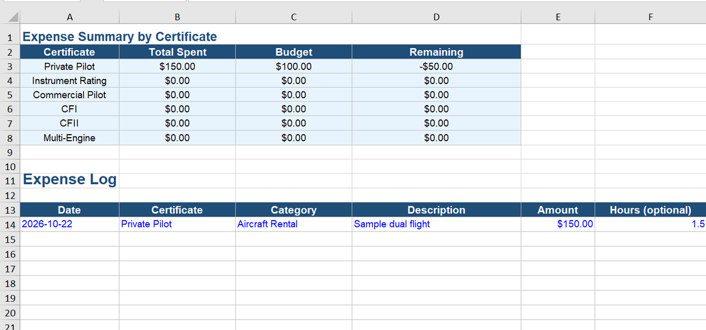Select column D header
Image resolution: width=706 pixels, height=330 pixels.
pyautogui.click(x=436, y=17)
